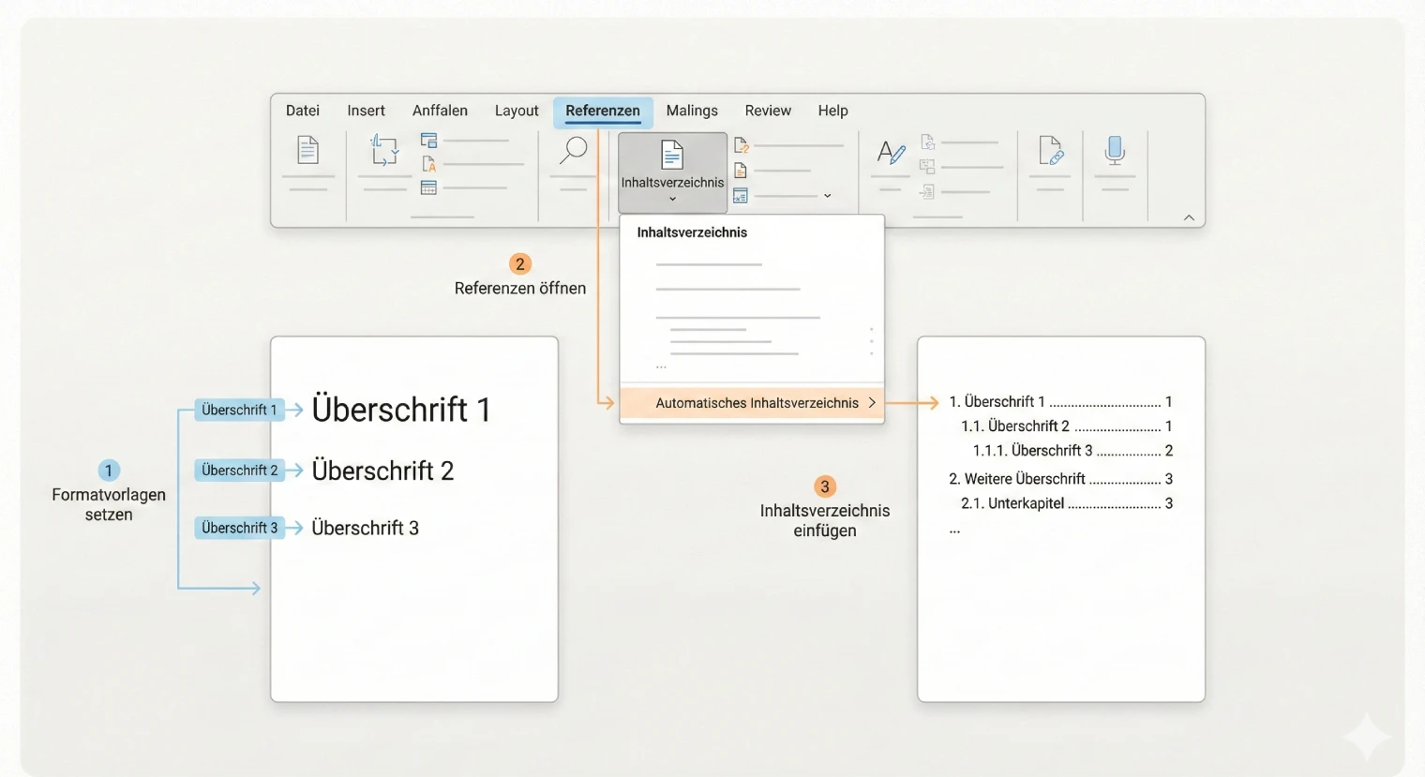Click the Überschrift 1 style tag
The image size is (1425, 777).
click(238, 410)
